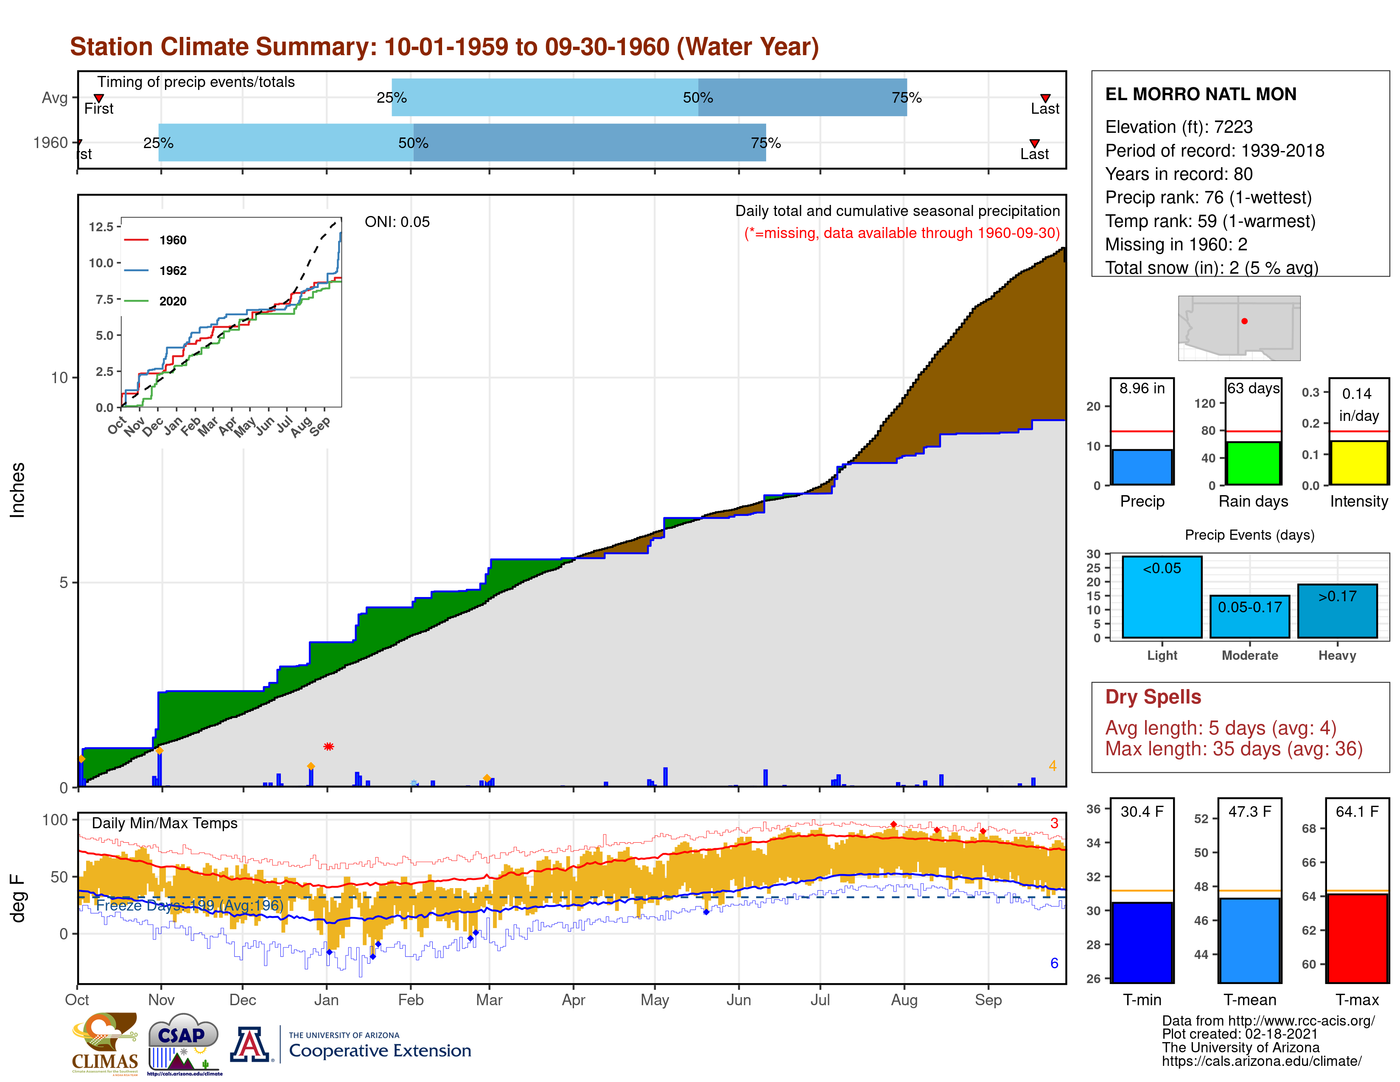Click the CSAP cloud logo
Screen dimensions: 1400x1082
(x=184, y=1043)
